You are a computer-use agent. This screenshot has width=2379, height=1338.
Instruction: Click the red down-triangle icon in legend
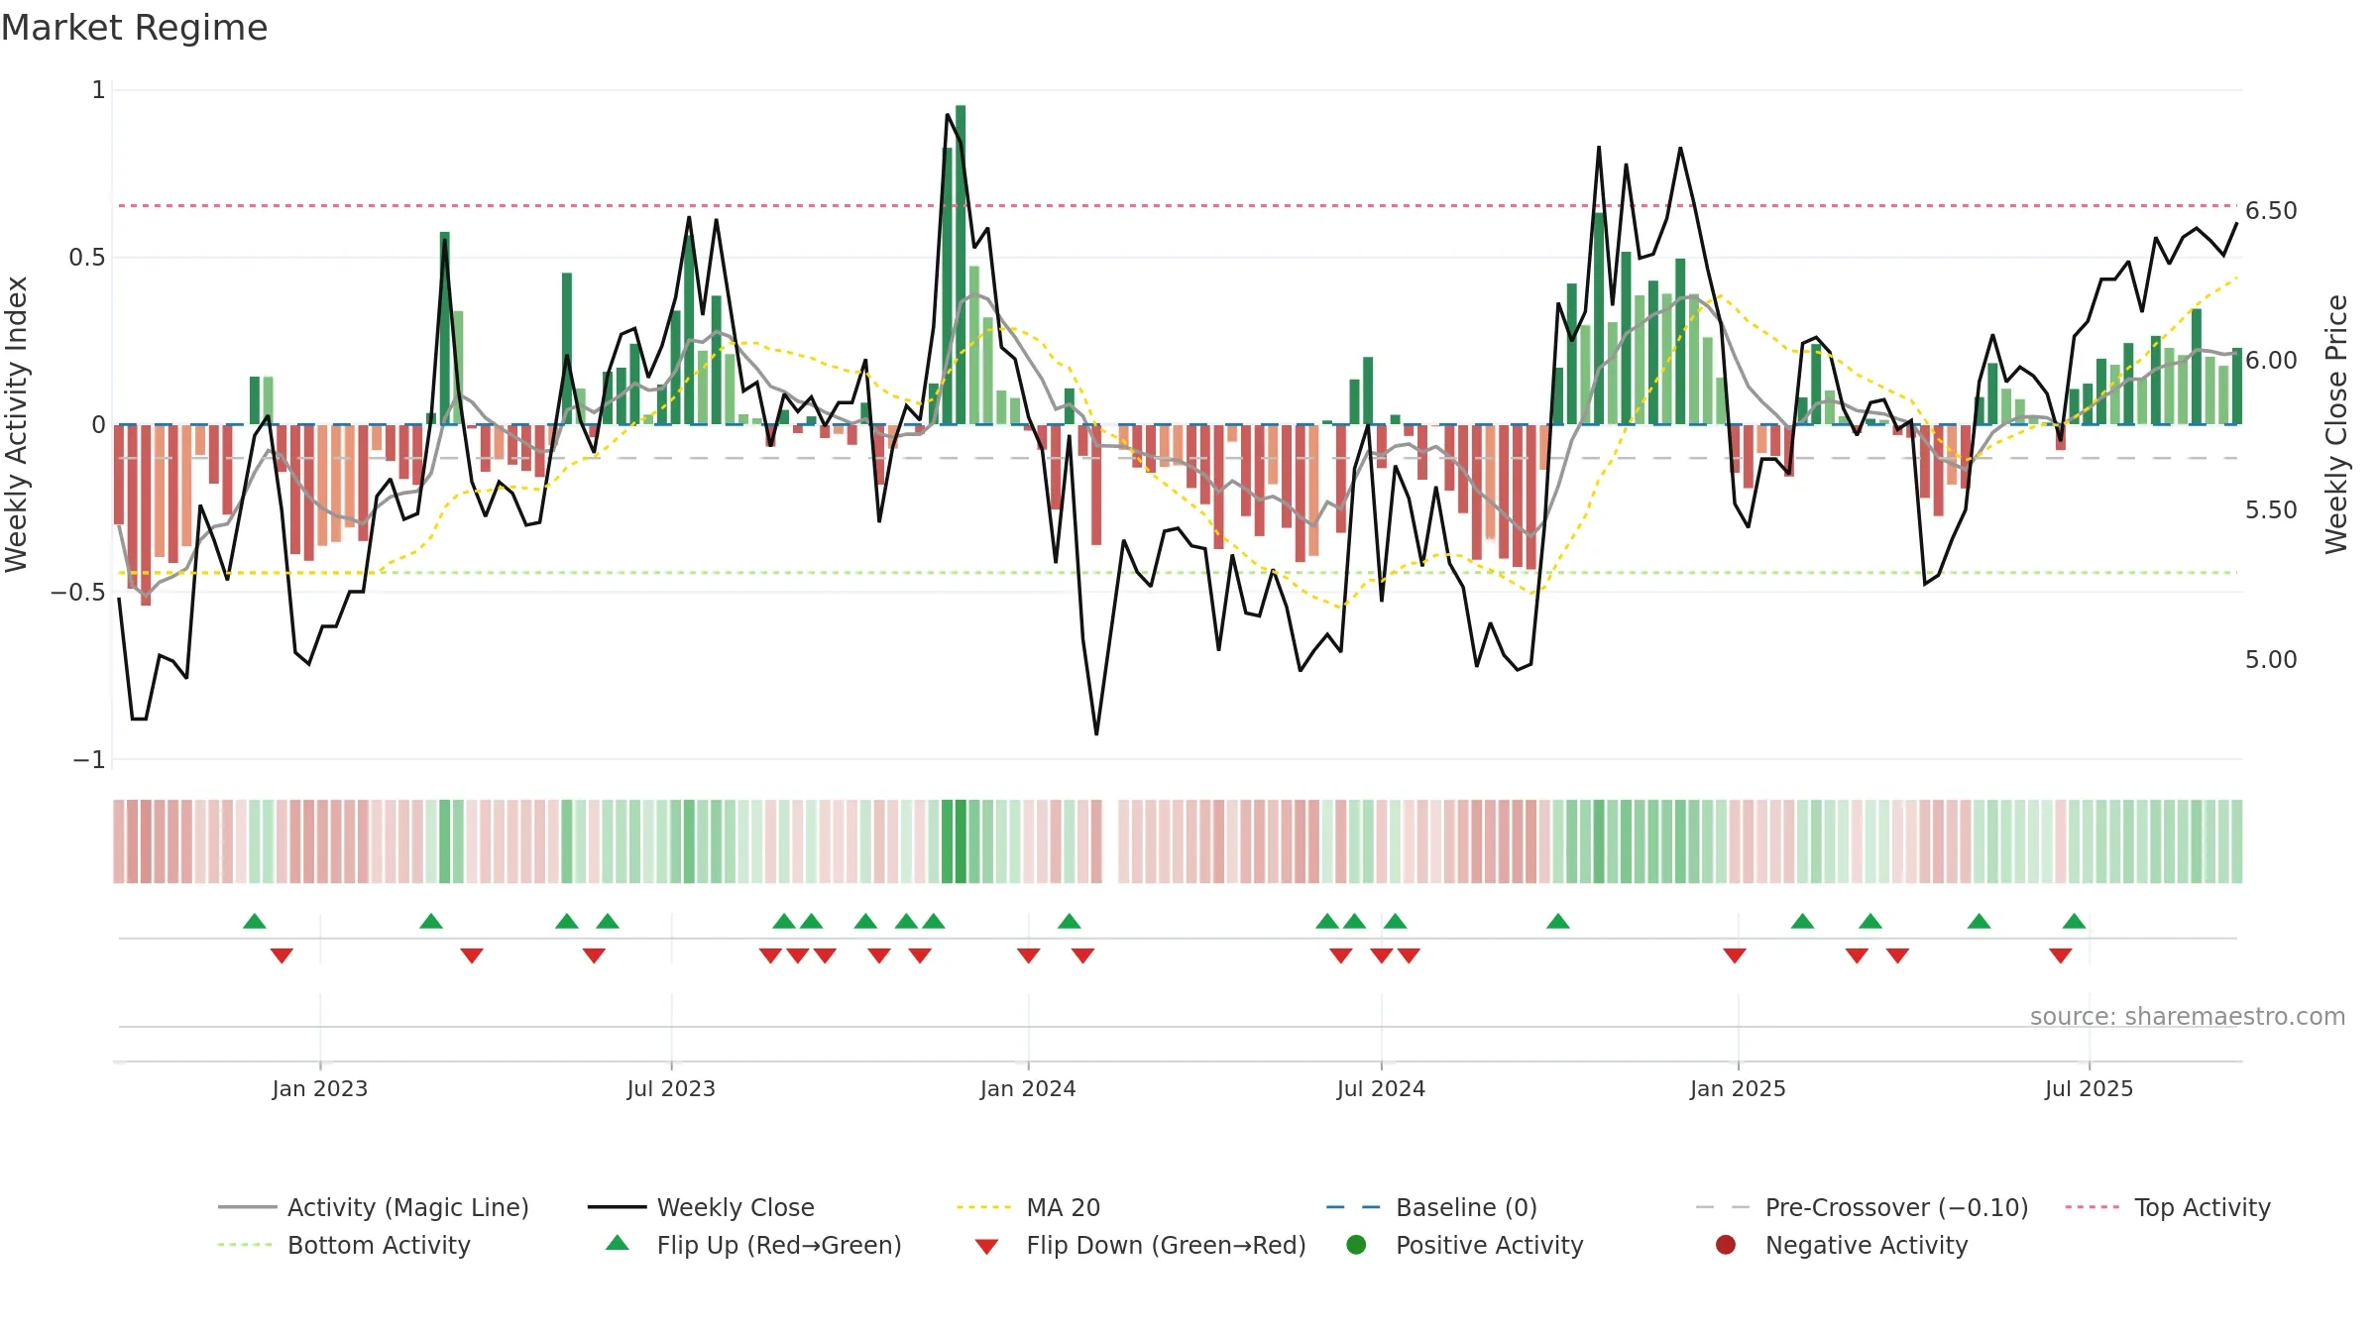pos(986,1247)
